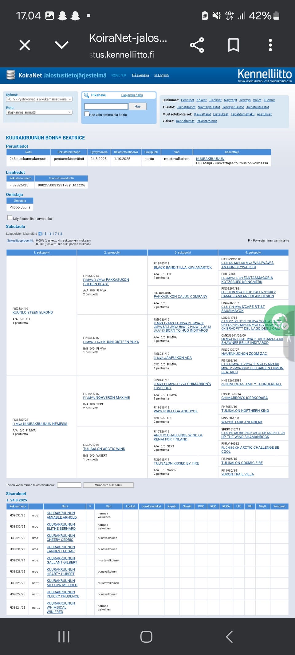Tap the KoiraNet database logo icon
295x655 pixels.
coord(11,75)
